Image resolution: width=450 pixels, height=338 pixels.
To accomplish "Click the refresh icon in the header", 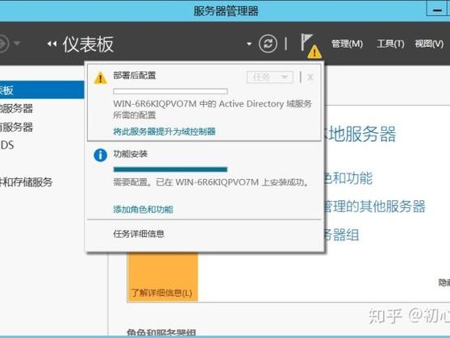I will pos(268,44).
